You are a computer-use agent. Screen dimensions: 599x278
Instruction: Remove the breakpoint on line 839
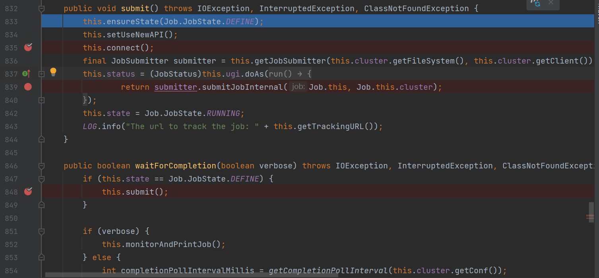tap(28, 87)
